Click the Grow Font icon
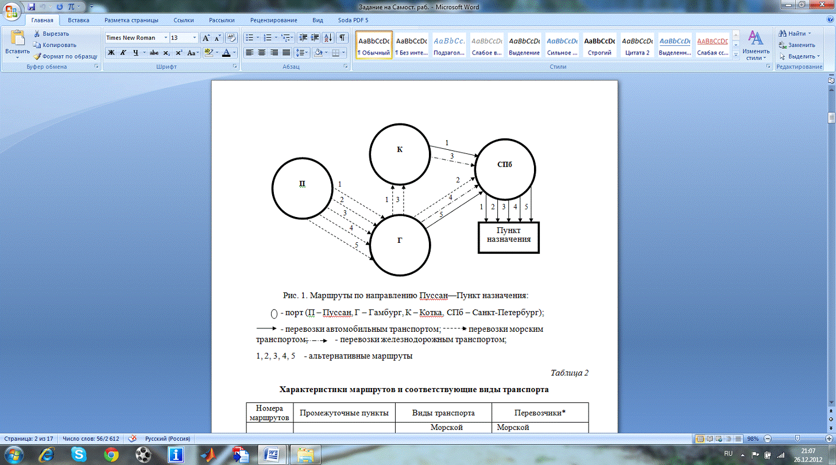This screenshot has width=836, height=465. point(206,38)
